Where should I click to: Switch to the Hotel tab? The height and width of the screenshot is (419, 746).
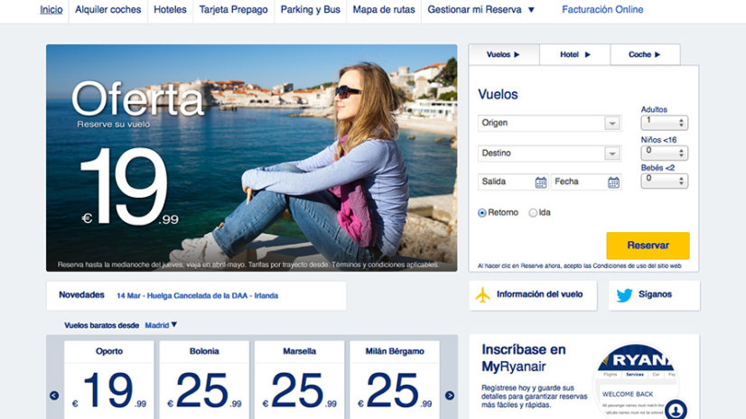pos(574,55)
